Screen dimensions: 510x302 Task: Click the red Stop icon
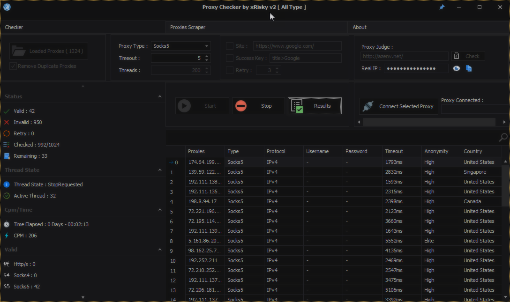click(240, 106)
